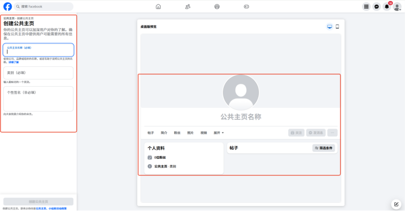Click the 个性签名 (非必填) text area
Screen dimensions: 405x211
[x=39, y=99]
